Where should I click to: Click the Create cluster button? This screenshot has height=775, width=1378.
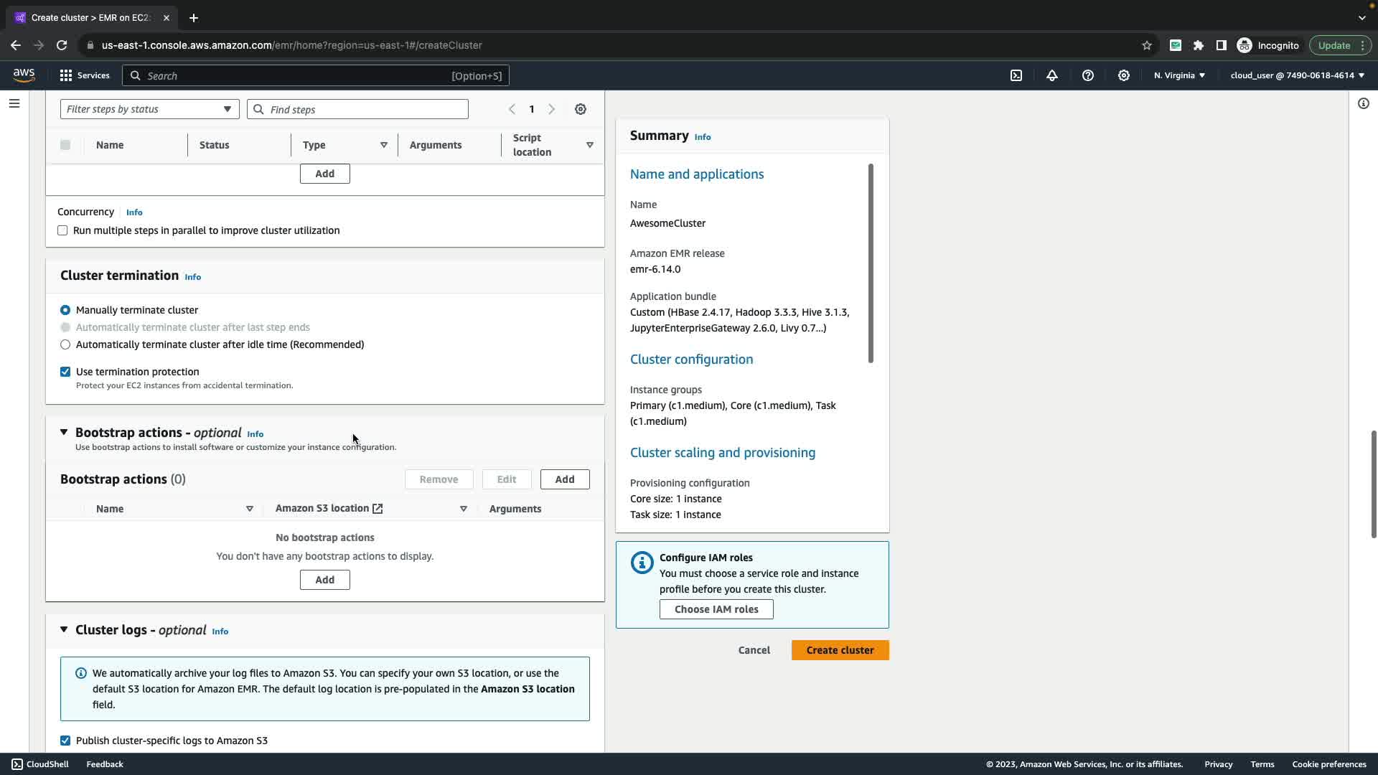click(840, 650)
